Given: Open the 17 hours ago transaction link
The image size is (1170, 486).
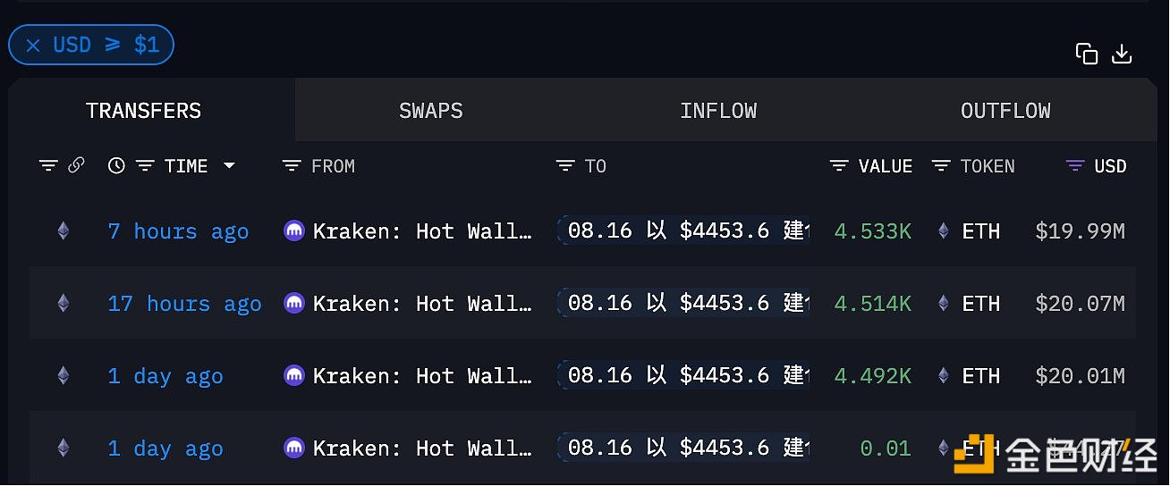Looking at the screenshot, I should [184, 304].
